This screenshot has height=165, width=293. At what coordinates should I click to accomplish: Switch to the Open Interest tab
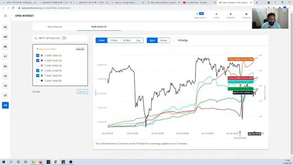[x=54, y=27]
